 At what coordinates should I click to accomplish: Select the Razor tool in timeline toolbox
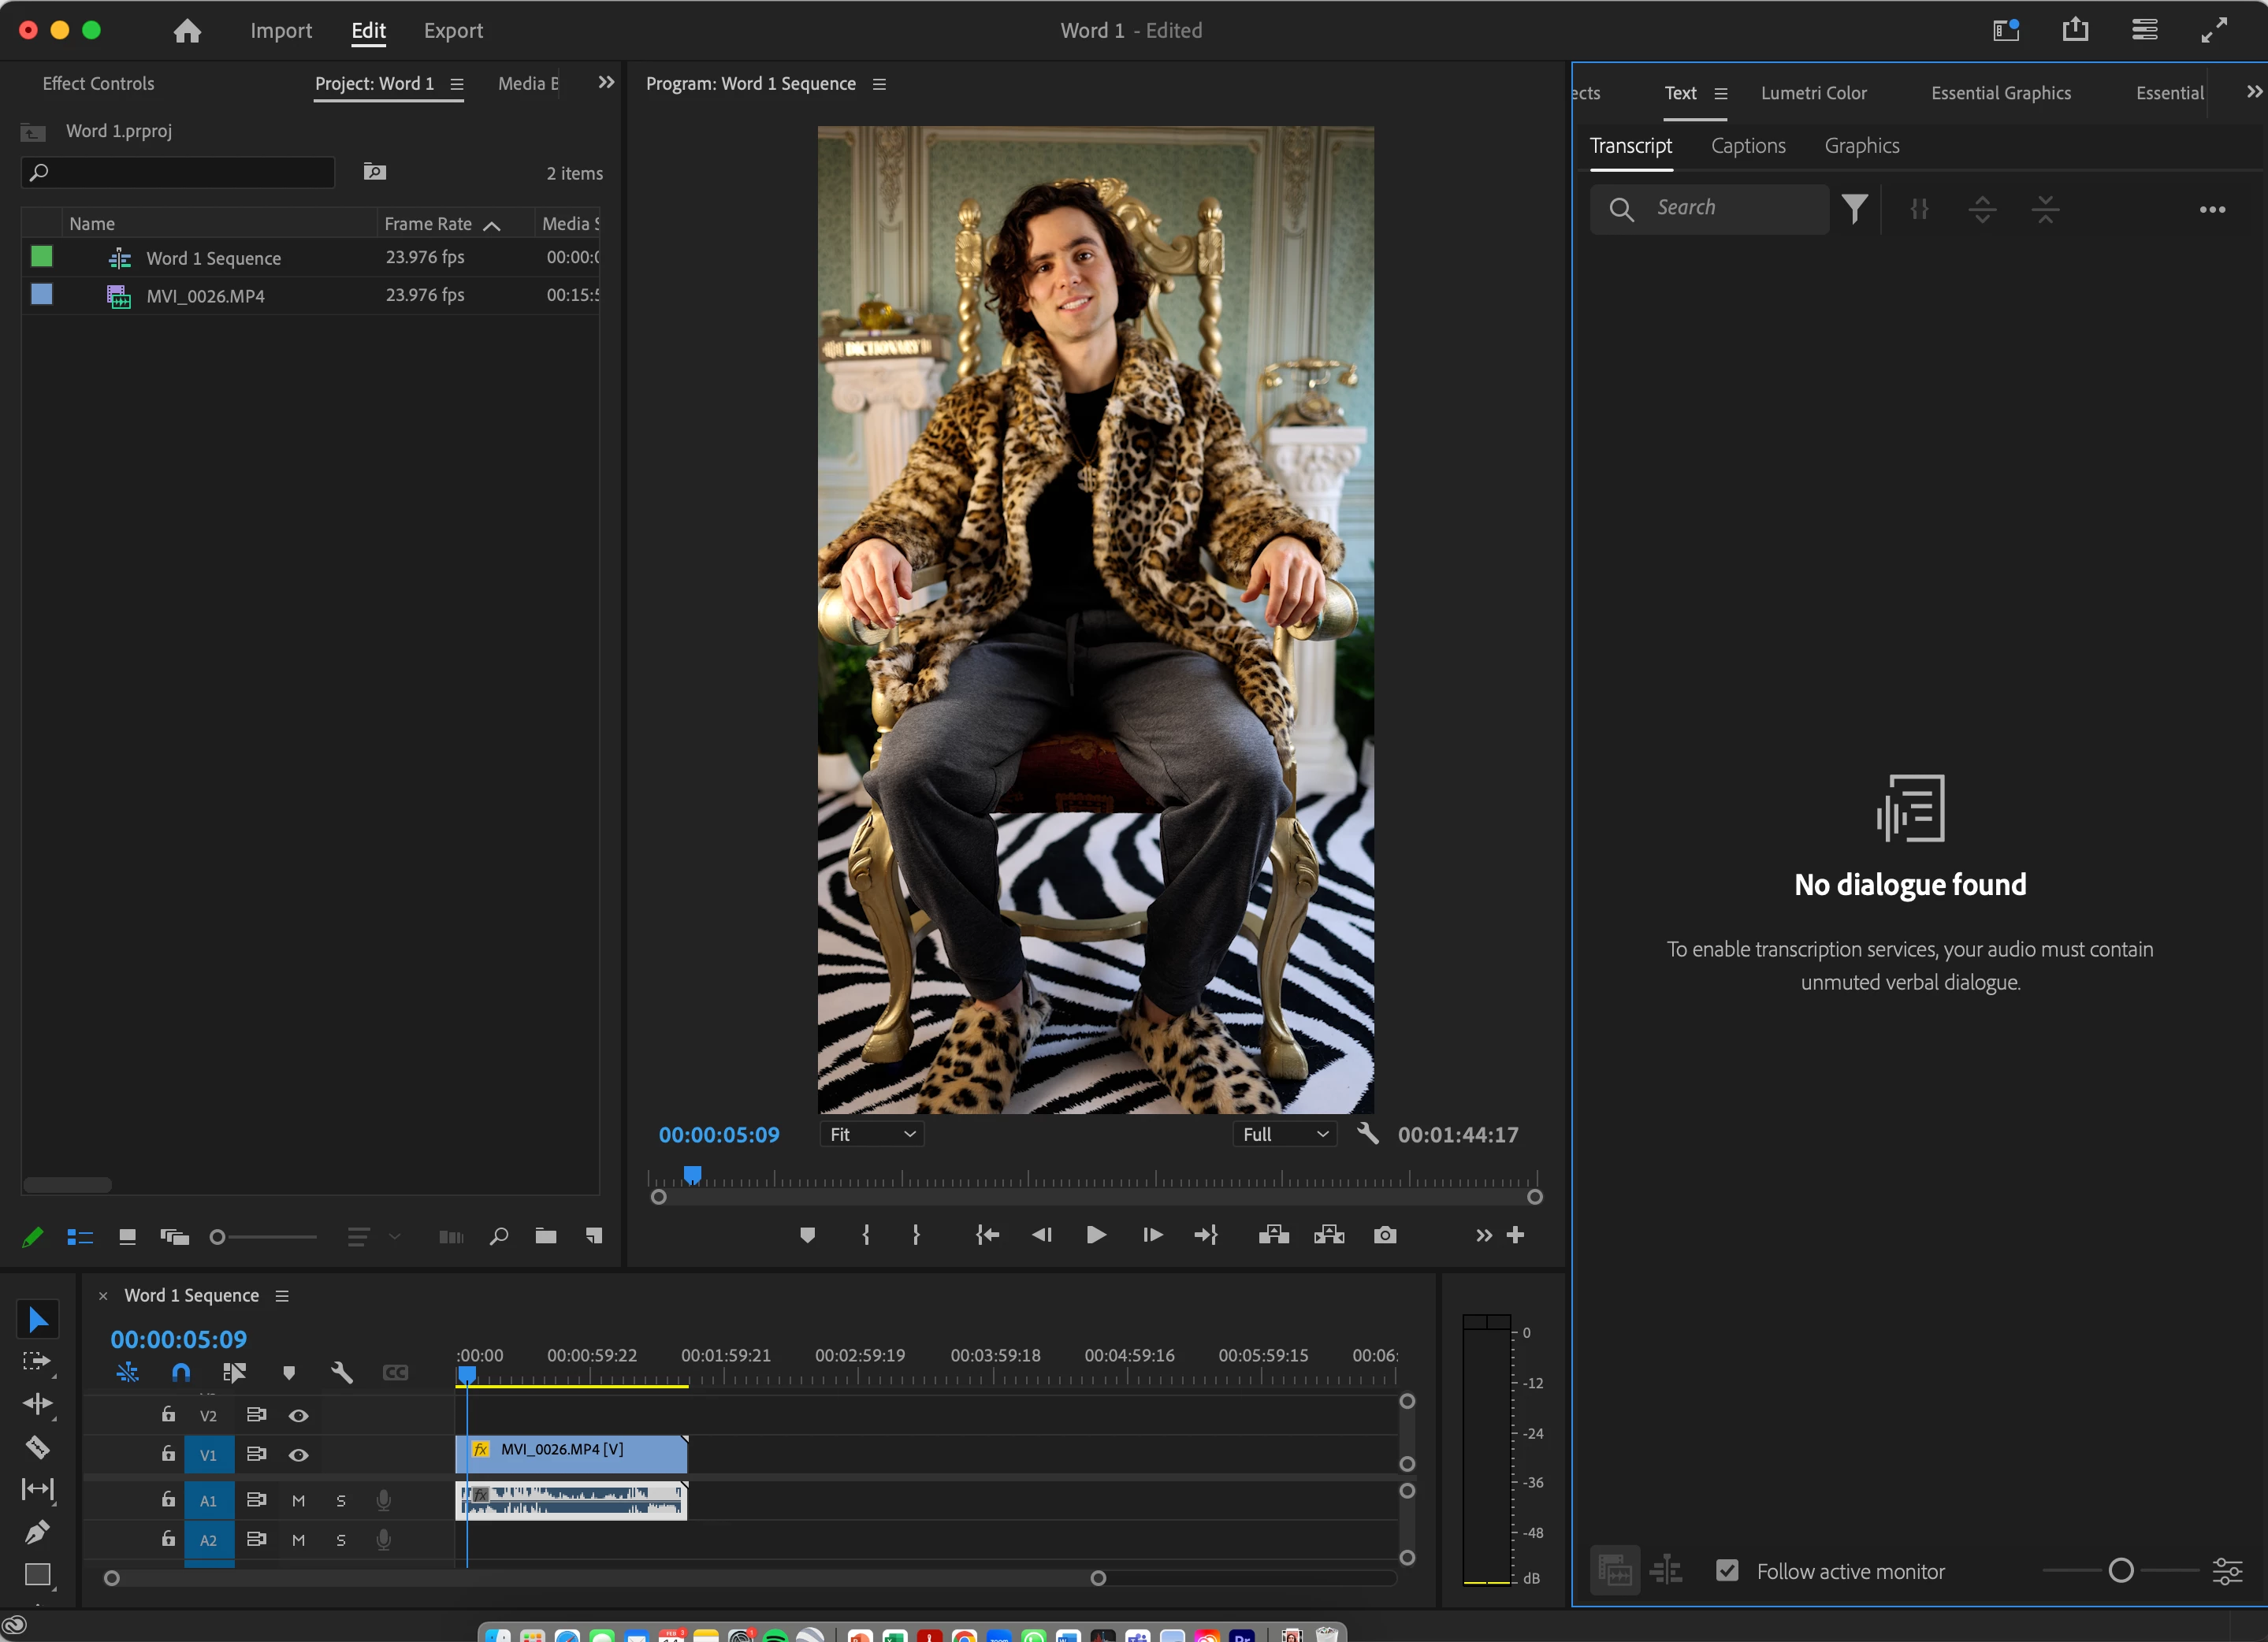point(37,1447)
